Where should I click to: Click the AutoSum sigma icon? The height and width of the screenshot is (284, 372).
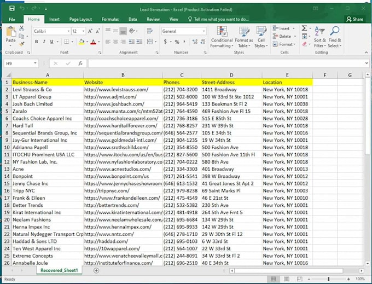(x=304, y=28)
